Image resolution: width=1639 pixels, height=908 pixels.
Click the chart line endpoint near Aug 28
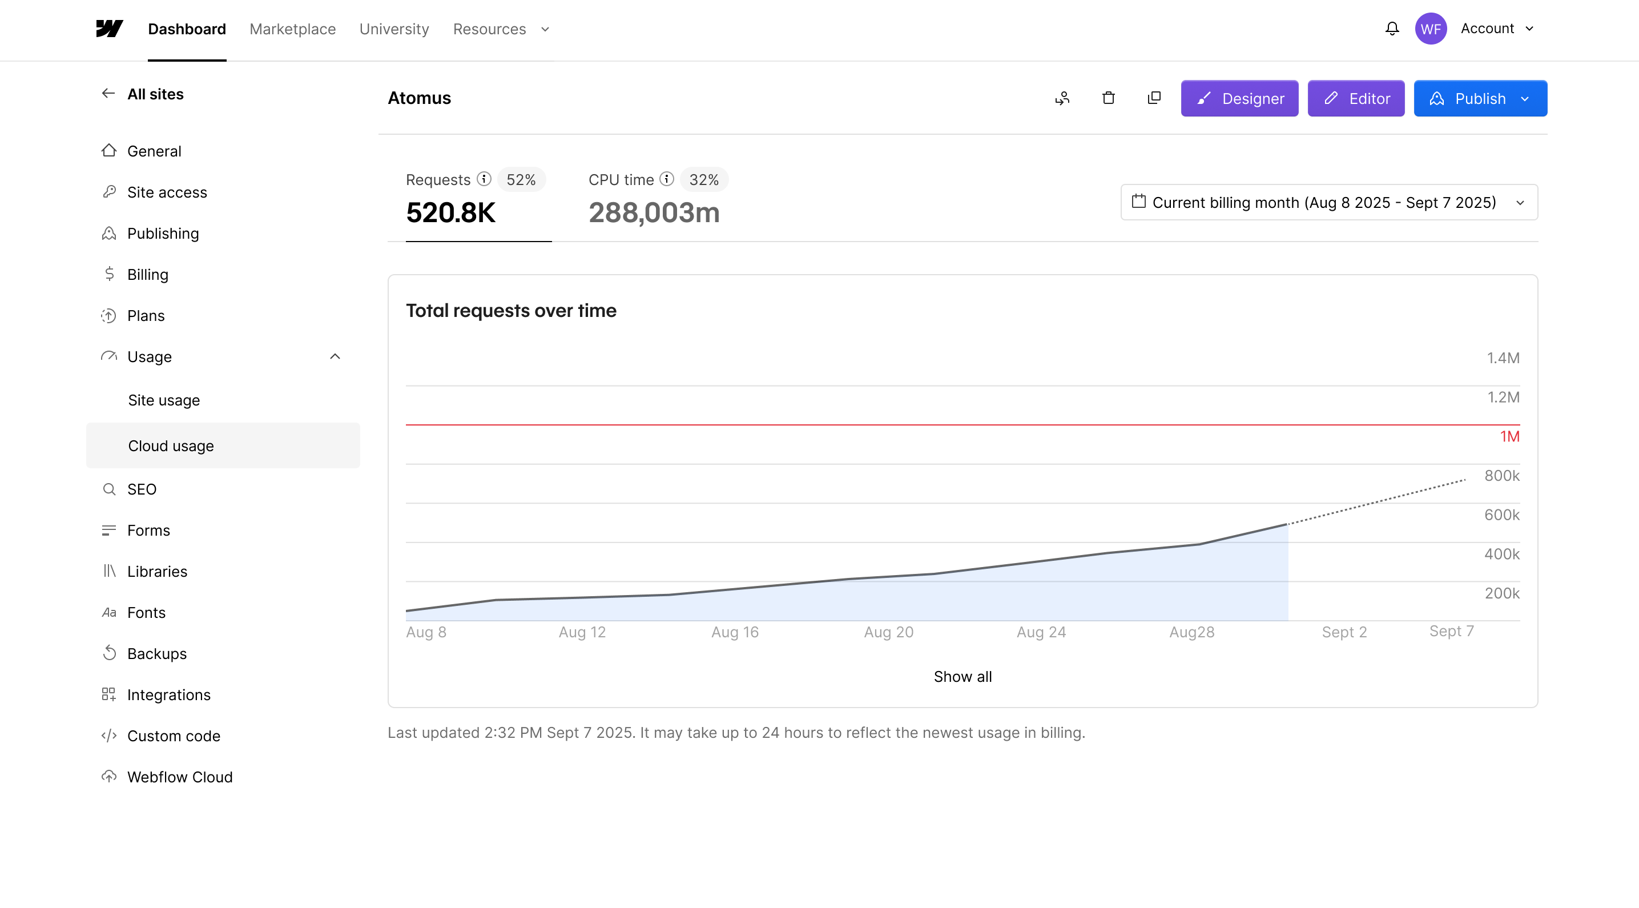(1287, 524)
